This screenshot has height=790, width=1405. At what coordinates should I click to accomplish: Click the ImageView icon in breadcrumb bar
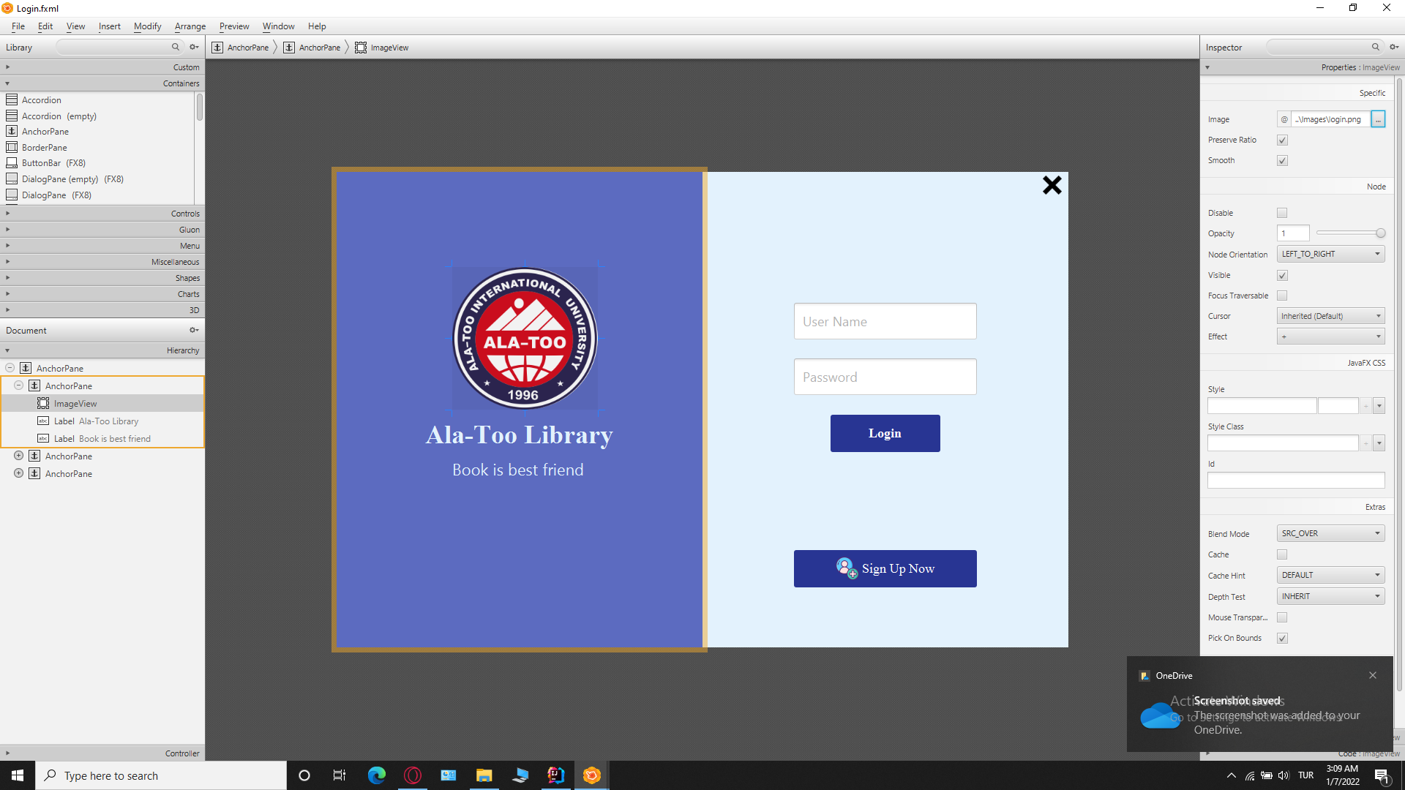(361, 48)
